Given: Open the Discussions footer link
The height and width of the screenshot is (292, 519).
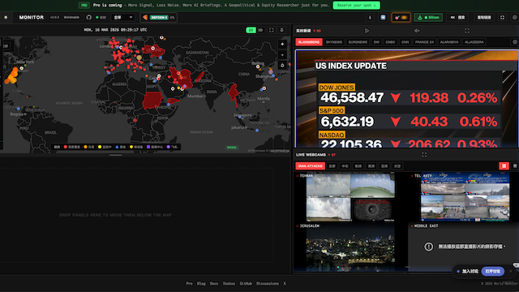Looking at the screenshot, I should click(268, 284).
